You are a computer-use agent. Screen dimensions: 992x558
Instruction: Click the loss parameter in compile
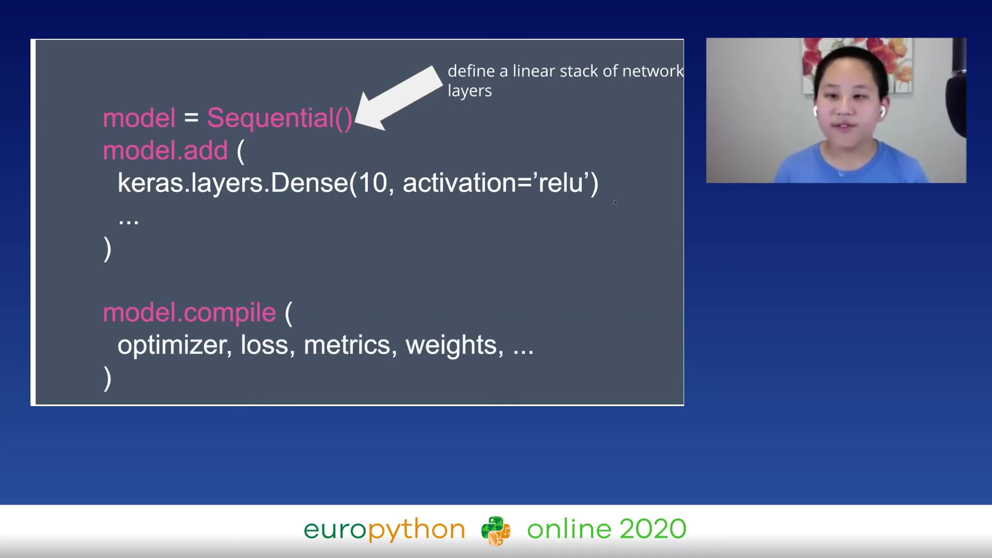(265, 344)
